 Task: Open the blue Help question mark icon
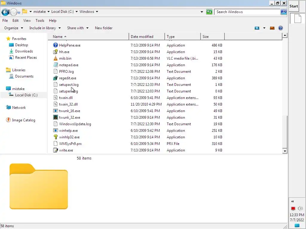(281, 28)
